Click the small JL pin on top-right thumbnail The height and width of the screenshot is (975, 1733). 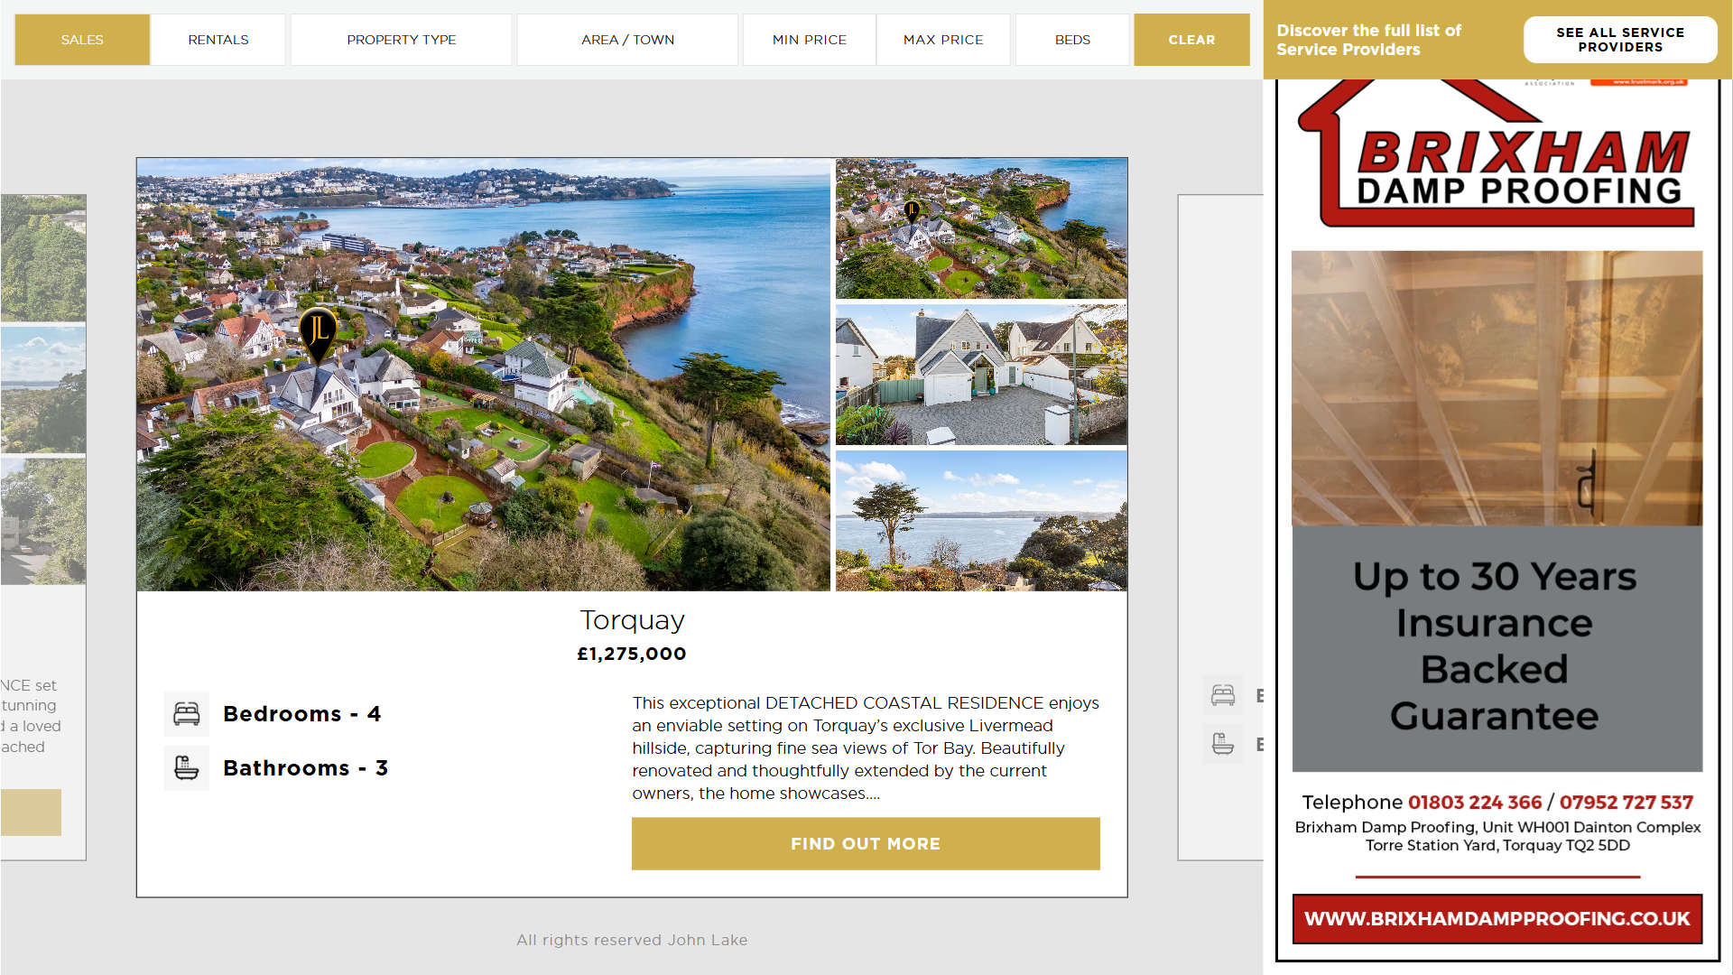click(913, 211)
